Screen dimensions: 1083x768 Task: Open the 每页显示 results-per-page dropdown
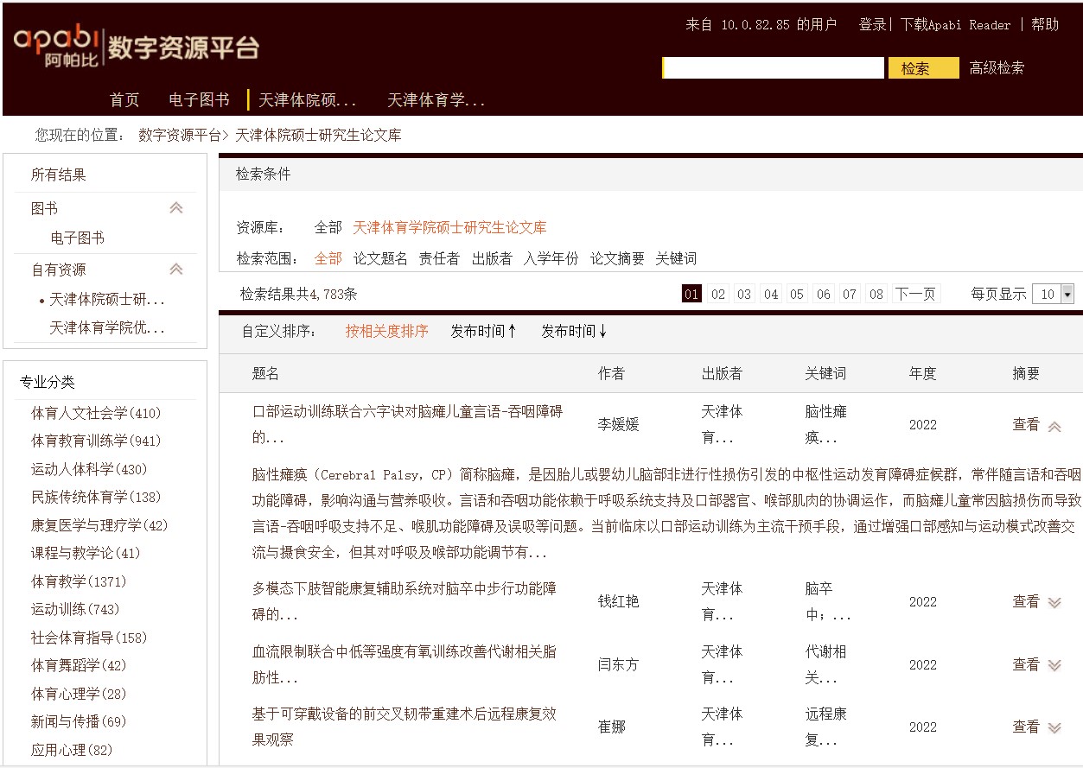[x=1067, y=295]
